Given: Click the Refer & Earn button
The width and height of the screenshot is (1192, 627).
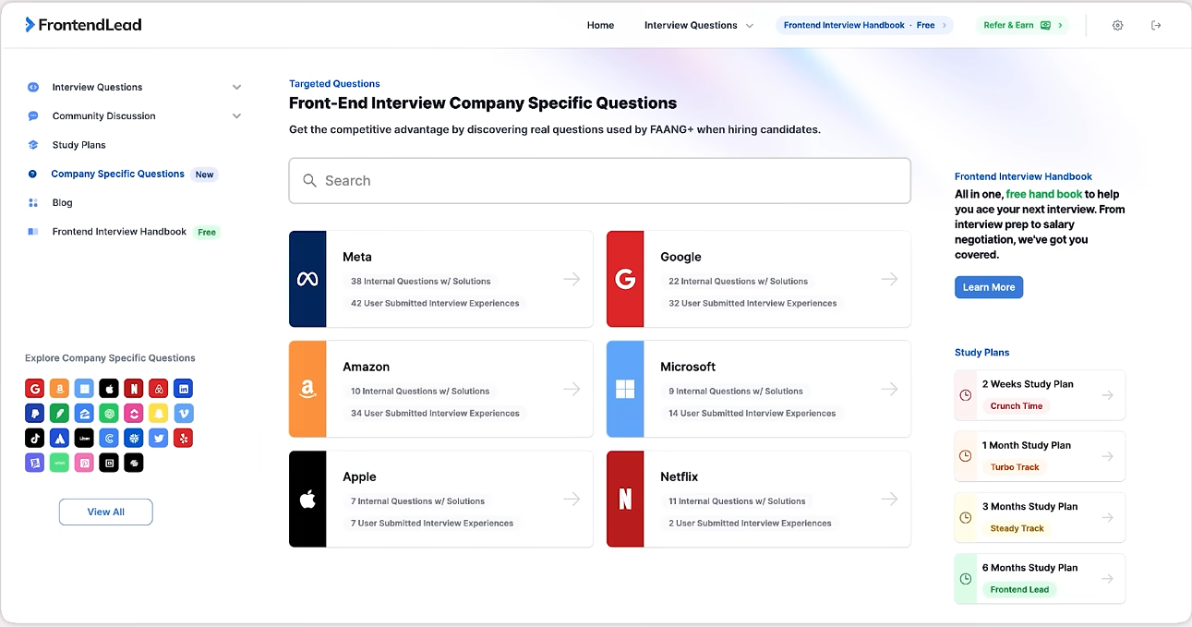Looking at the screenshot, I should click(x=1022, y=25).
